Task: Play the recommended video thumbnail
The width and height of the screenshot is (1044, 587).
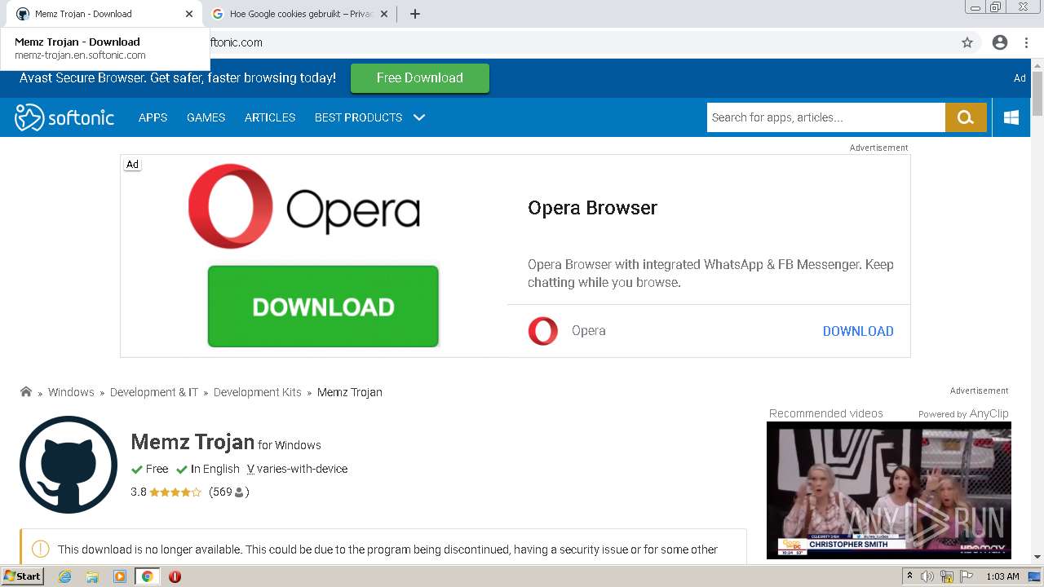Action: 889,491
